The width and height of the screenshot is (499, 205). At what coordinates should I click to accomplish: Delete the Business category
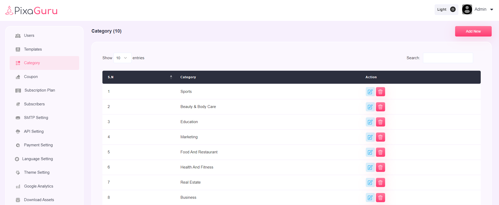coord(380,198)
